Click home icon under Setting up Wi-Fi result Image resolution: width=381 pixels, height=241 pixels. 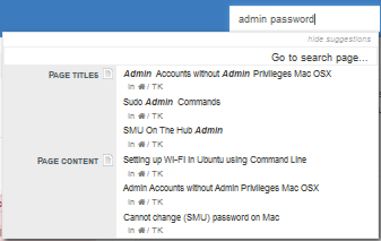142,174
